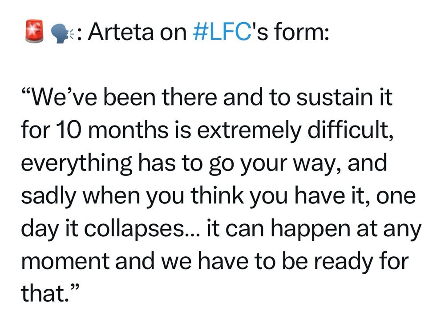This screenshot has height=336, width=445.
Task: Click the word "moment" in the quote
Action: (65, 262)
